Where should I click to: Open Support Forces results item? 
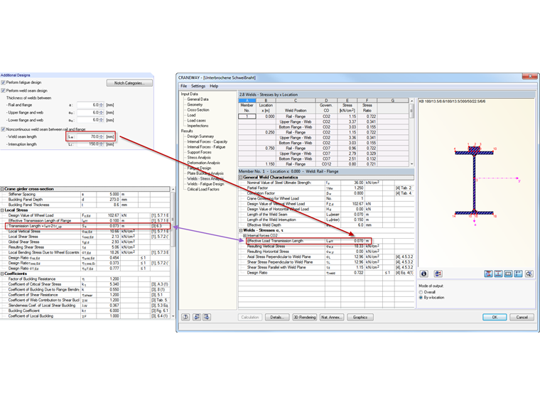click(x=199, y=152)
